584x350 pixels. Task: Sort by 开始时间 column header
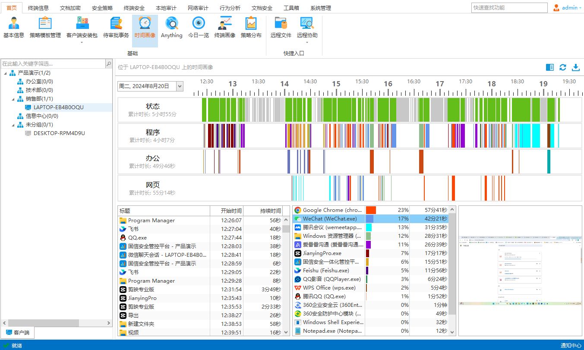coord(227,211)
